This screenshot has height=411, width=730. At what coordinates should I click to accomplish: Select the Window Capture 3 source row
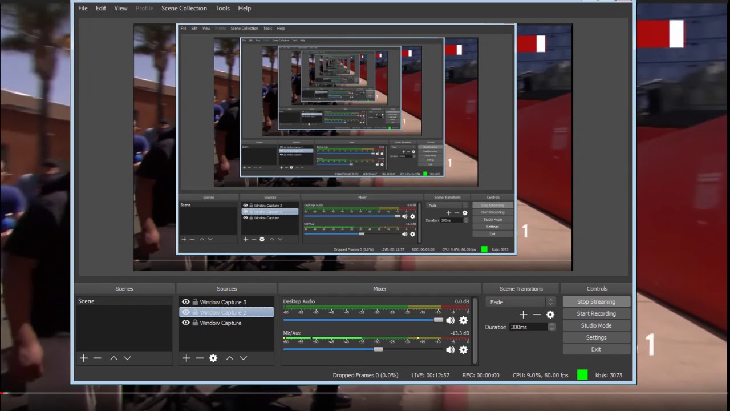[226, 302]
